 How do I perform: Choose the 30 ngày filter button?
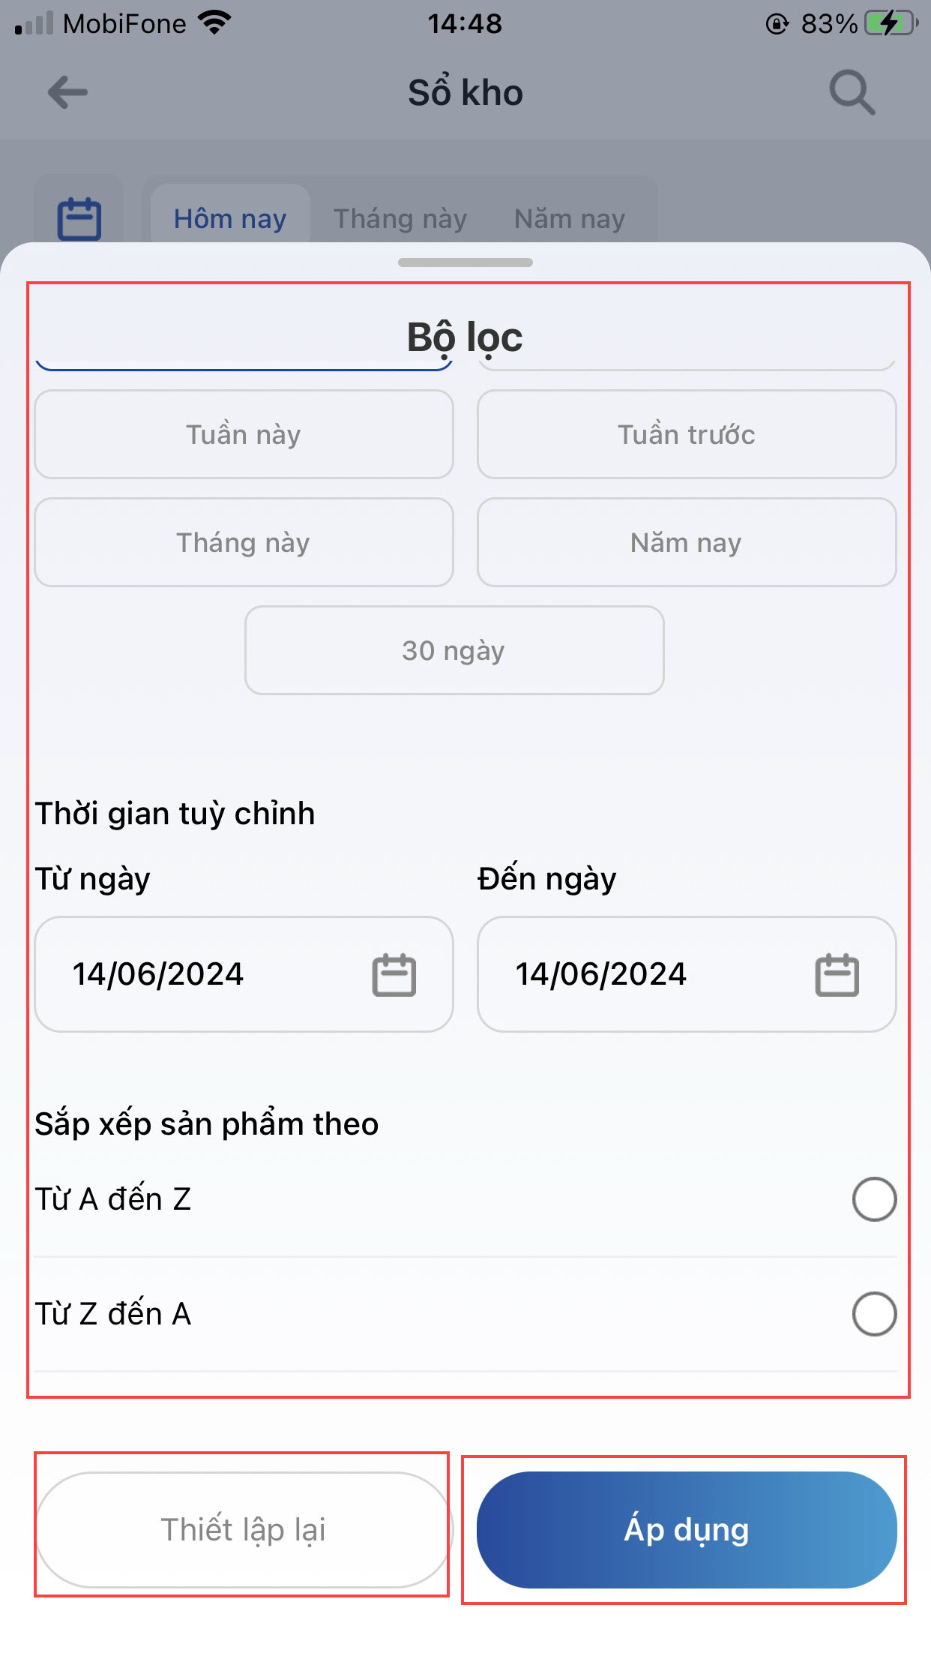point(454,650)
